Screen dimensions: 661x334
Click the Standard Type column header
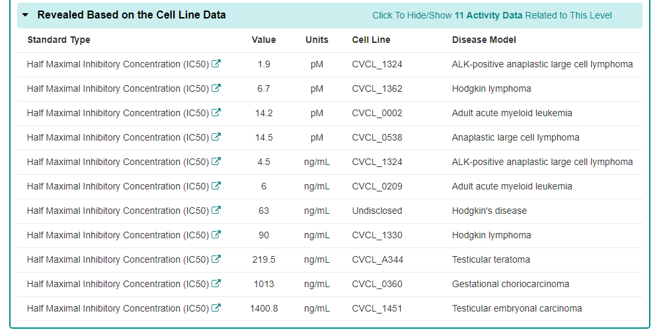[59, 40]
